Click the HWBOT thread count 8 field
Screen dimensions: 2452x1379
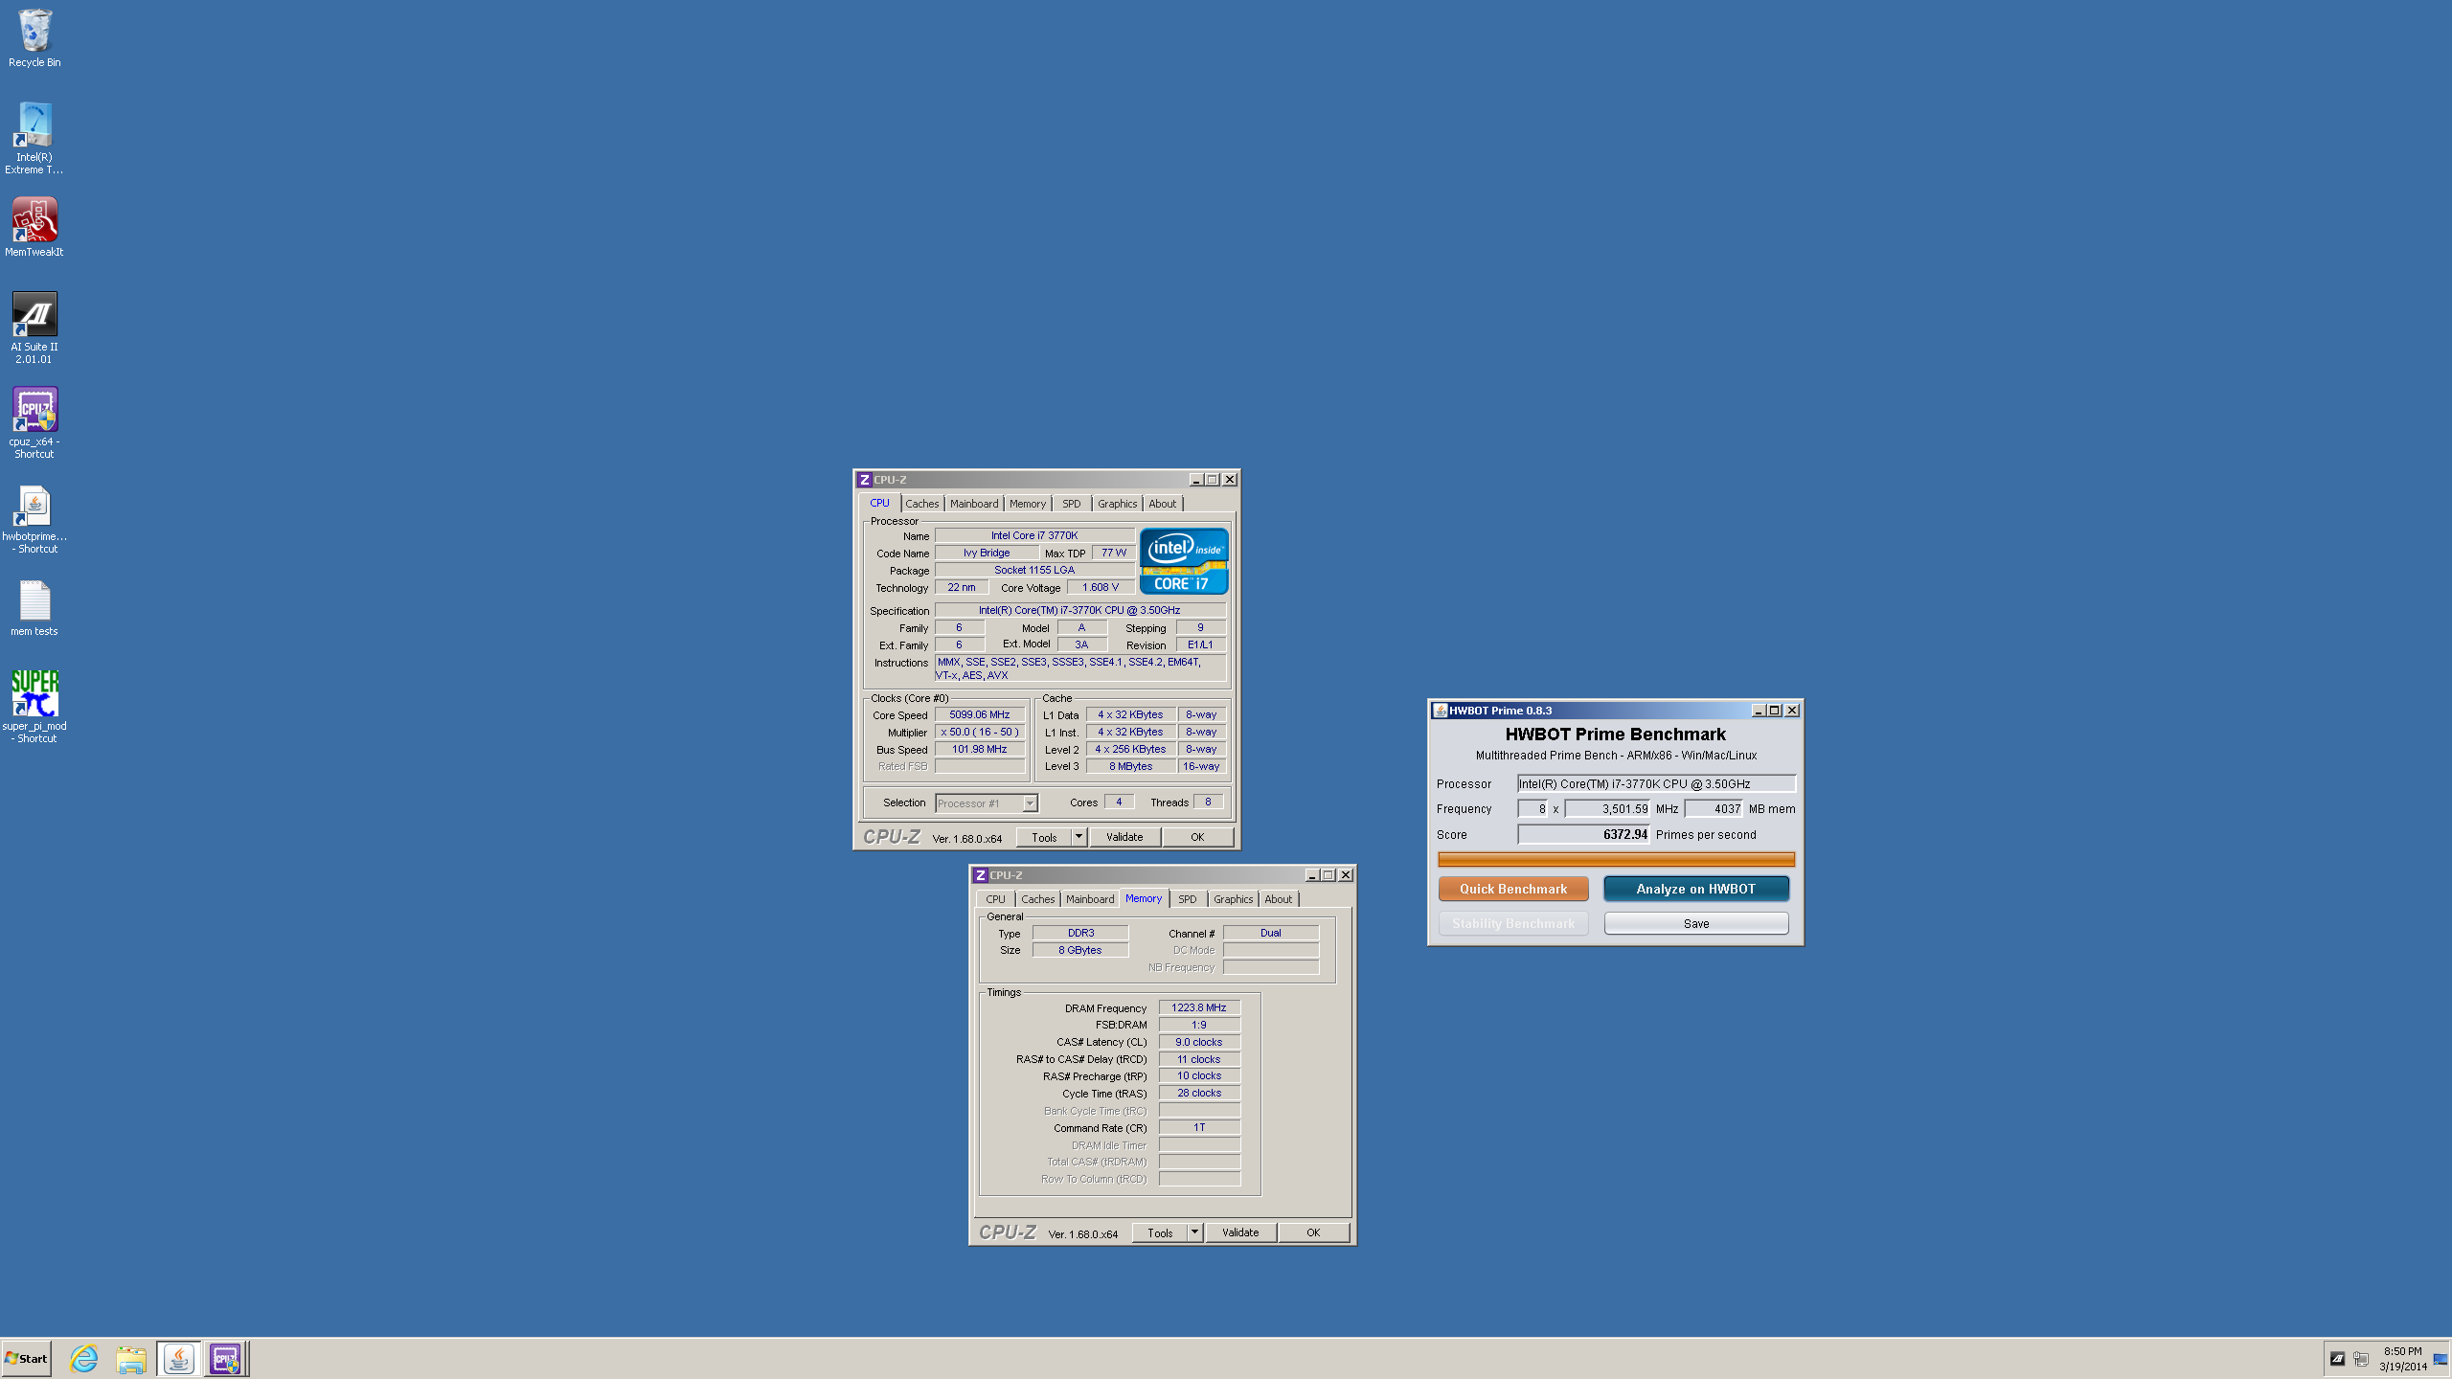coord(1532,809)
